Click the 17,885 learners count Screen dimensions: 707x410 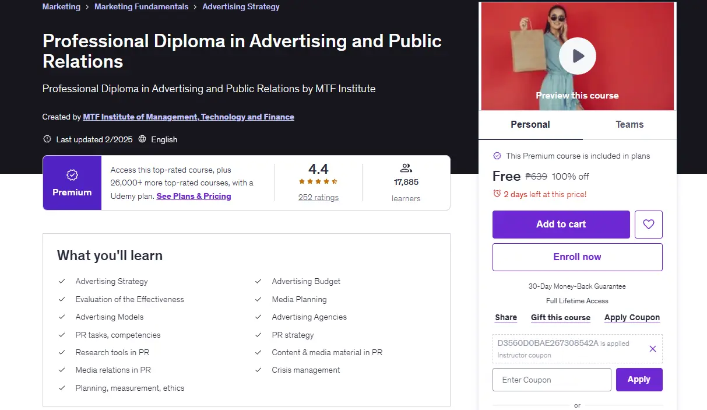point(406,182)
